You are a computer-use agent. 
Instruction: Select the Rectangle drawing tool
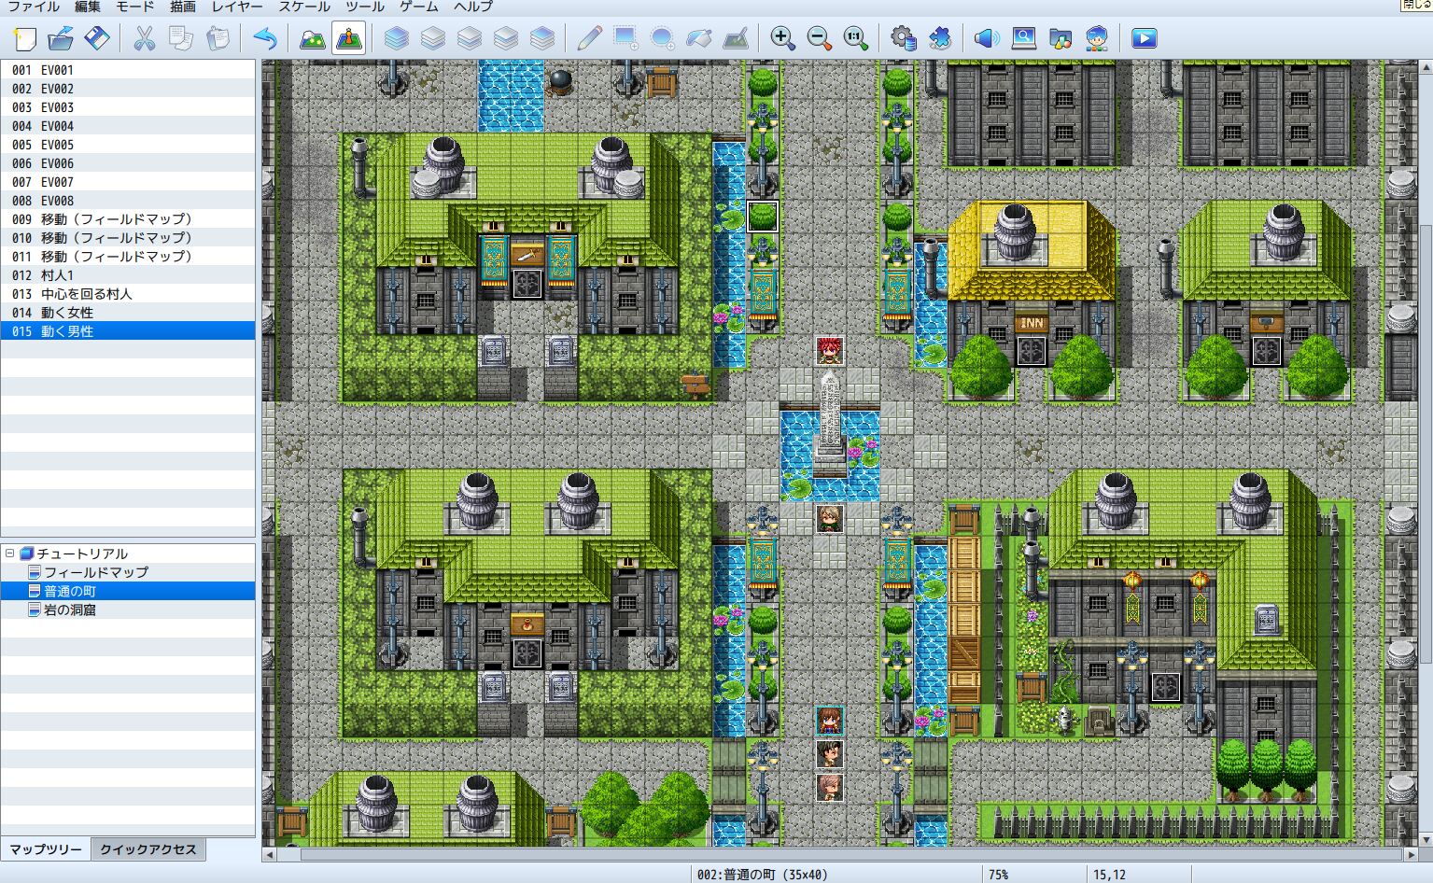point(625,38)
